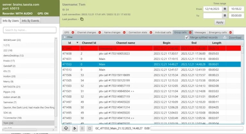Click the Download icon
Image resolution: width=246 pixels, height=134 pixels.
pyautogui.click(x=225, y=37)
